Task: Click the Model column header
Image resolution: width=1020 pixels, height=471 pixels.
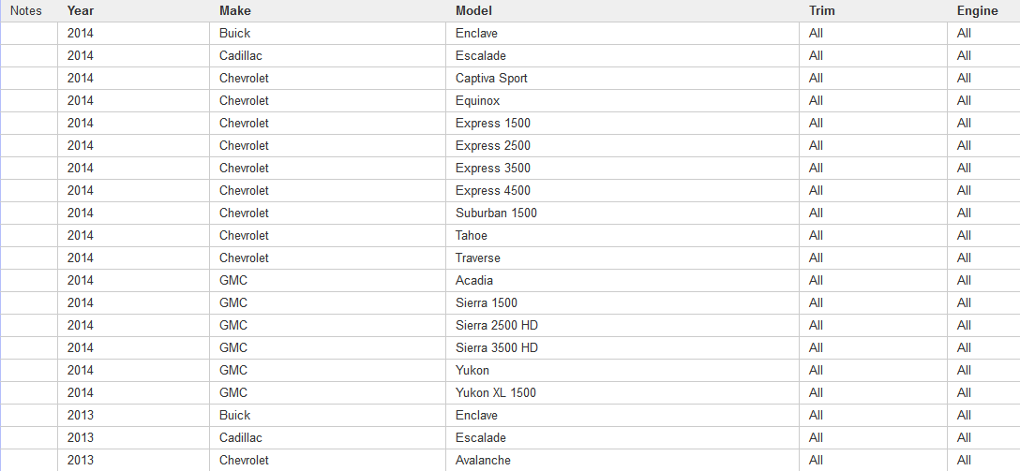Action: tap(473, 11)
